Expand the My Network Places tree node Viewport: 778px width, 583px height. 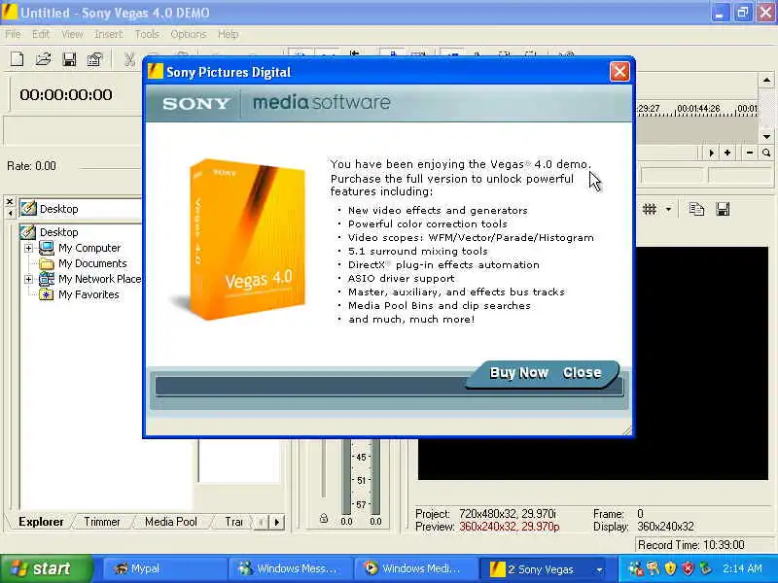[x=28, y=279]
